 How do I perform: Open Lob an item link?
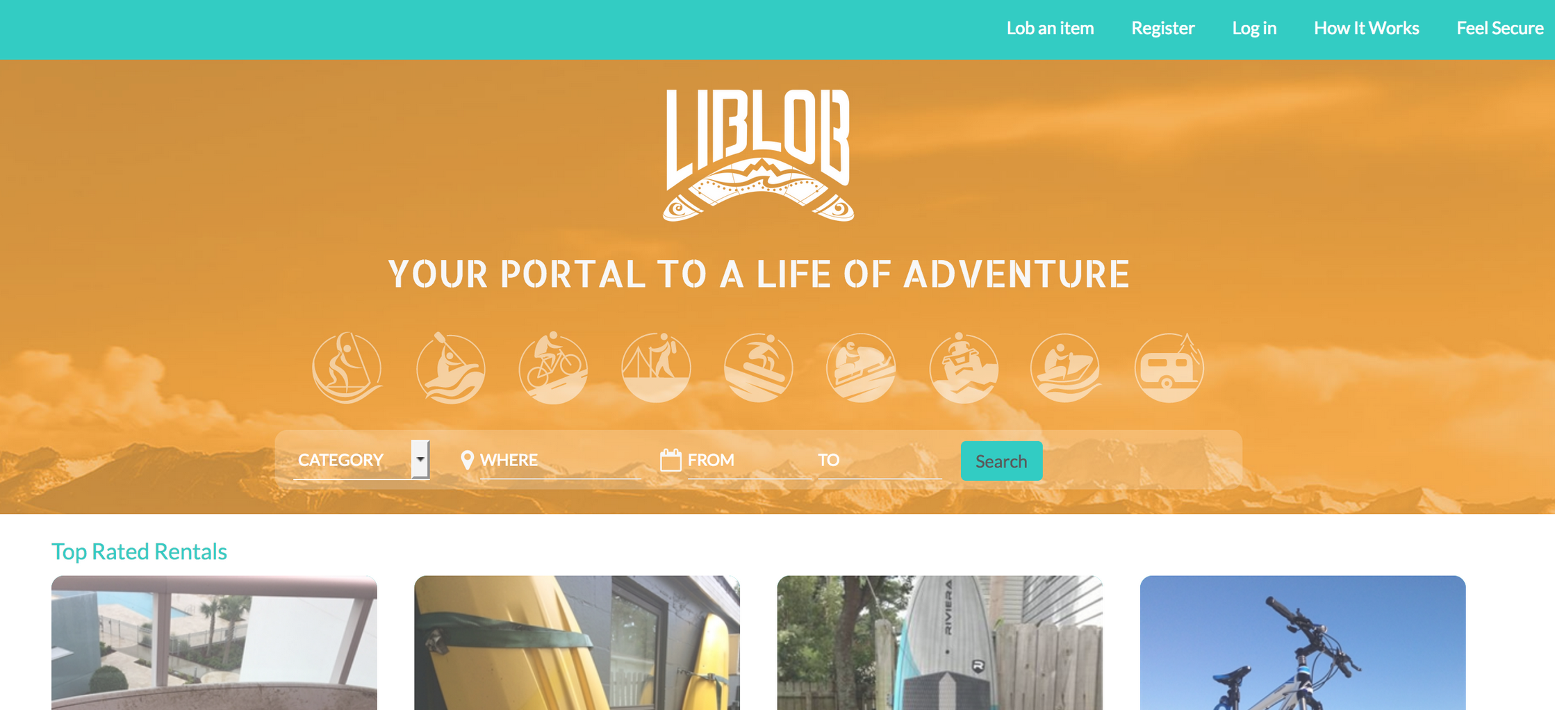click(1050, 28)
